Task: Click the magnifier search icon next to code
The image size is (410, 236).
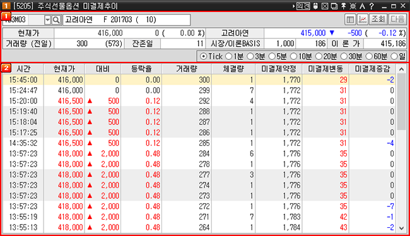Action: (x=56, y=20)
